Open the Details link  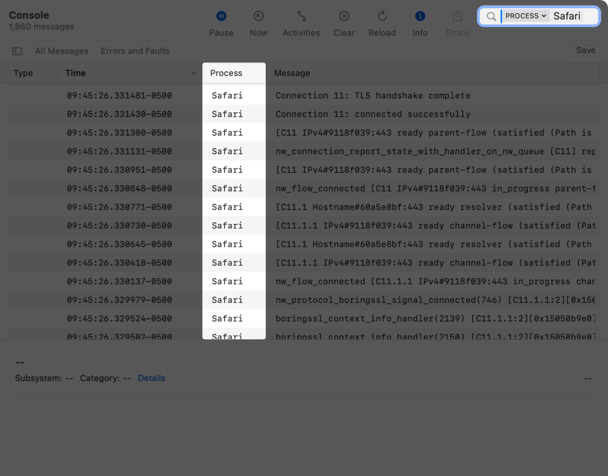(151, 378)
